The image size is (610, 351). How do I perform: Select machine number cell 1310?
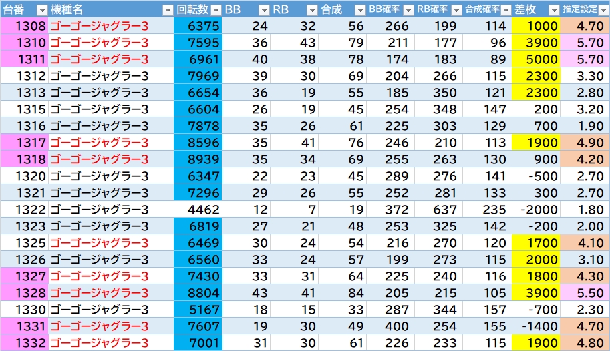24,42
